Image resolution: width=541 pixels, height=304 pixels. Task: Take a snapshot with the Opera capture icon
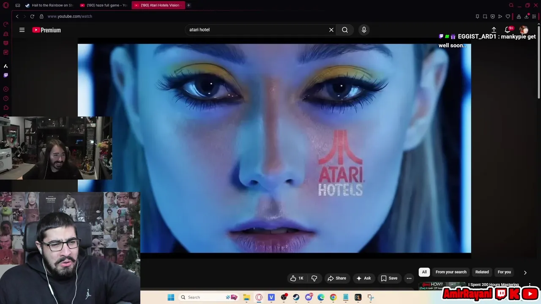485,16
